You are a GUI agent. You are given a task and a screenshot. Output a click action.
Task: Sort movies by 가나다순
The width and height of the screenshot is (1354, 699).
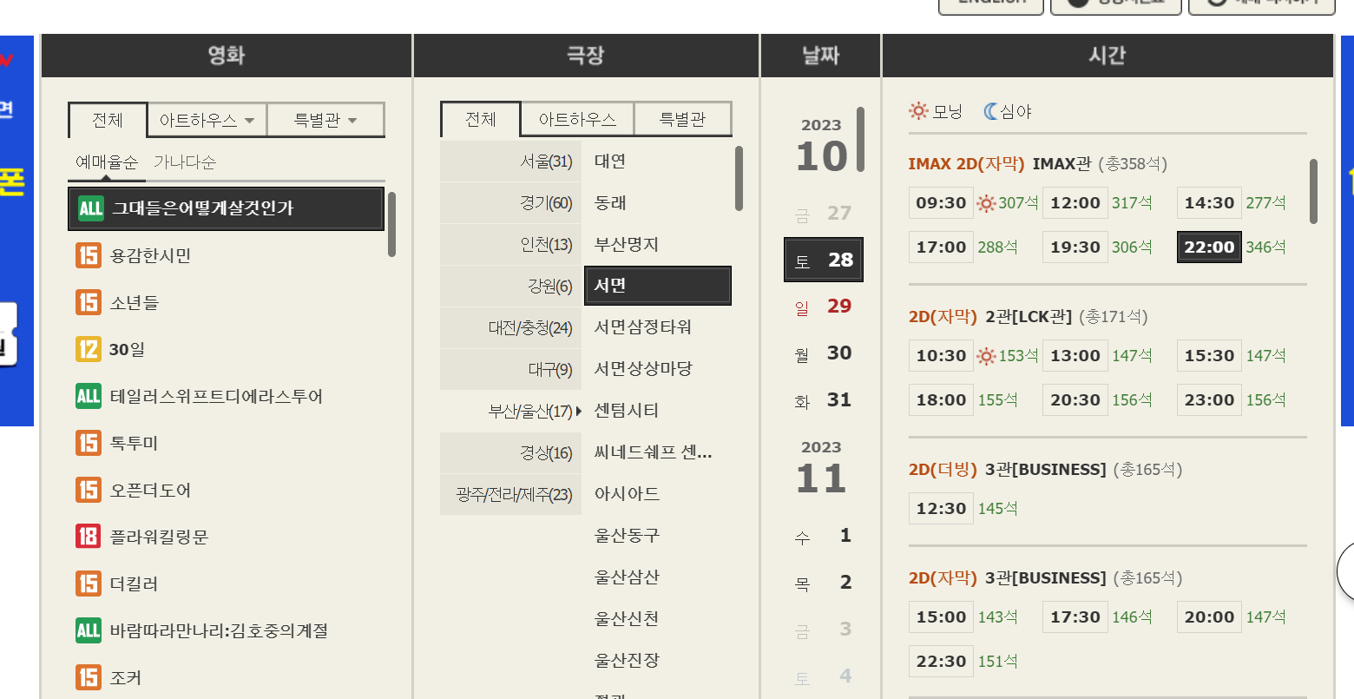[x=185, y=162]
